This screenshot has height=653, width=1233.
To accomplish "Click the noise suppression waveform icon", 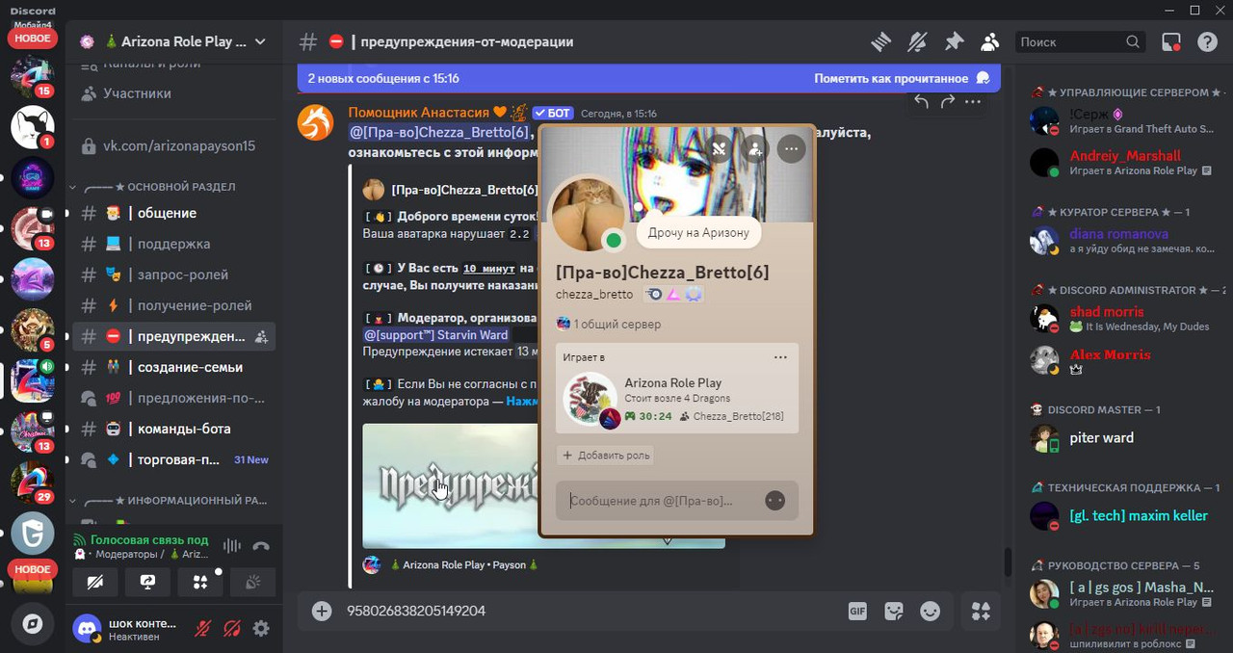I will pos(231,545).
